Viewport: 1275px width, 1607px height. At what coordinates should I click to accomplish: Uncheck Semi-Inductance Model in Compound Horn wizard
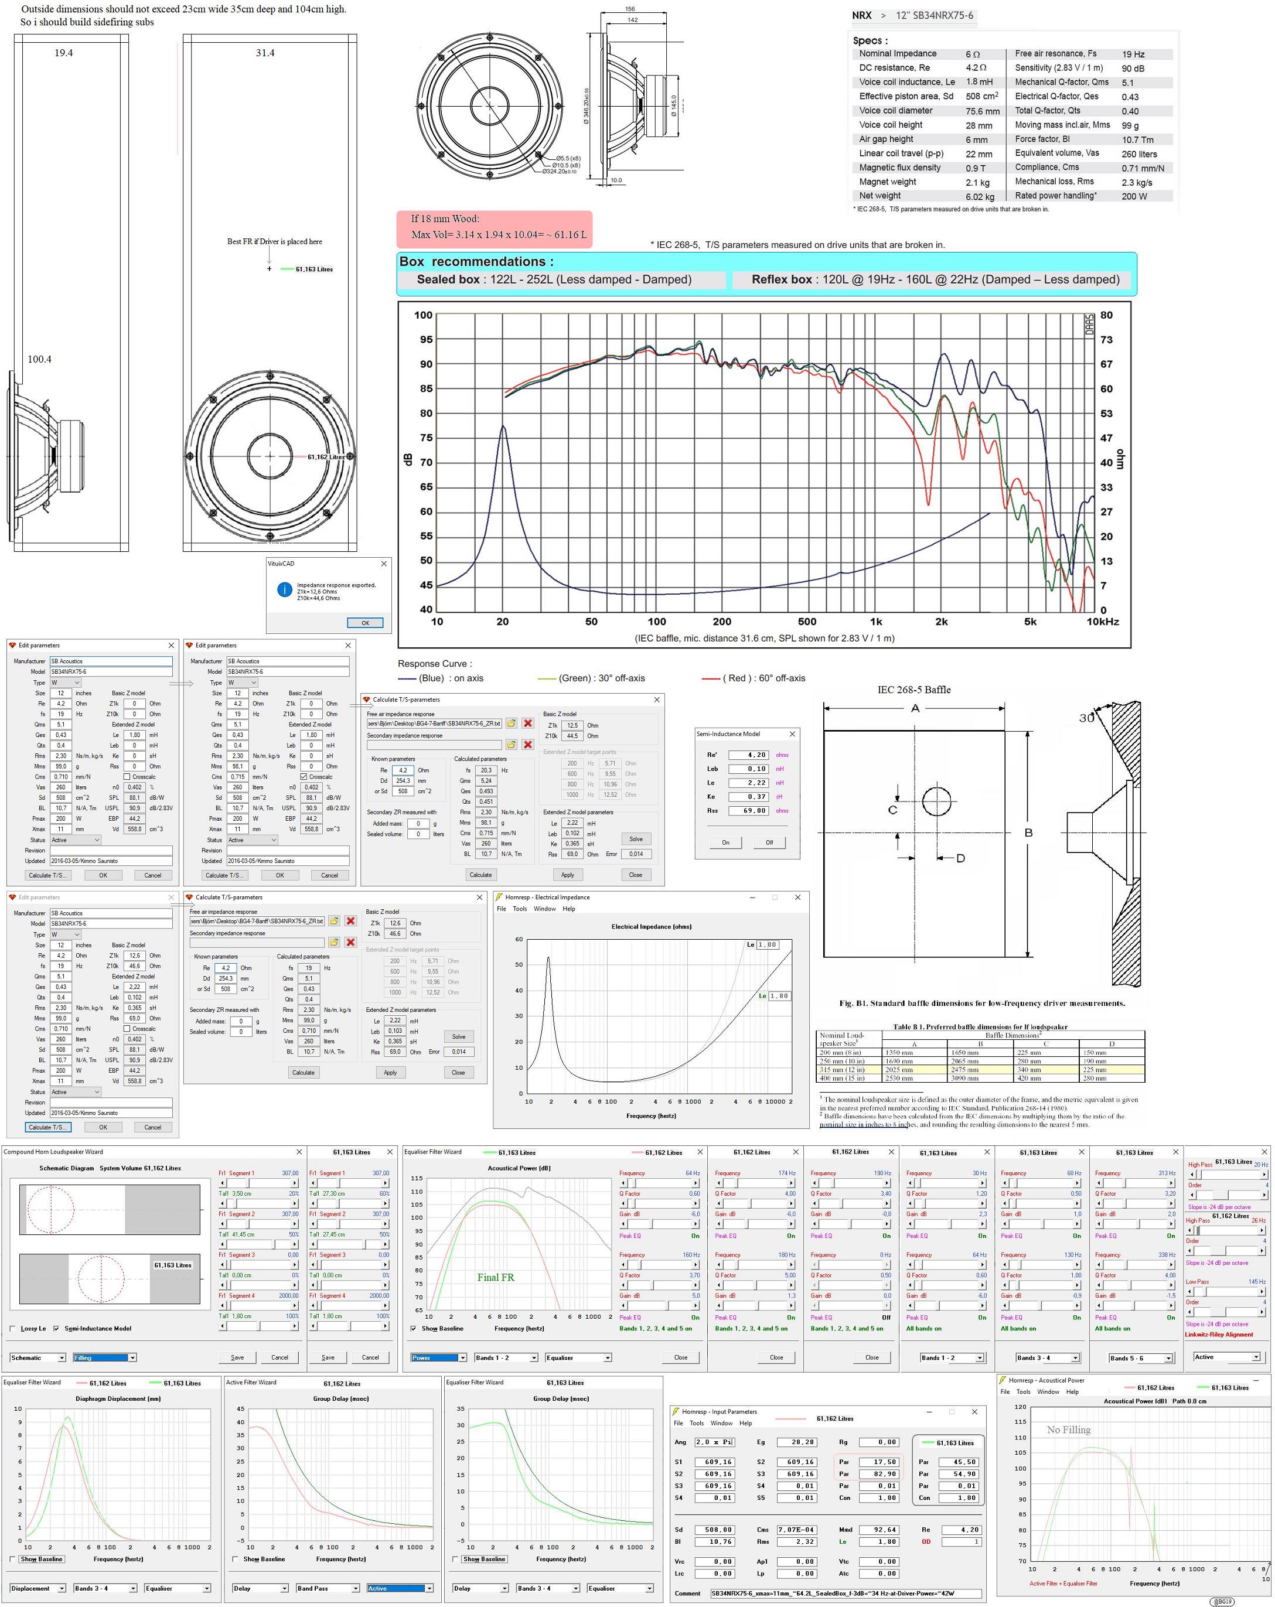pyautogui.click(x=56, y=1329)
